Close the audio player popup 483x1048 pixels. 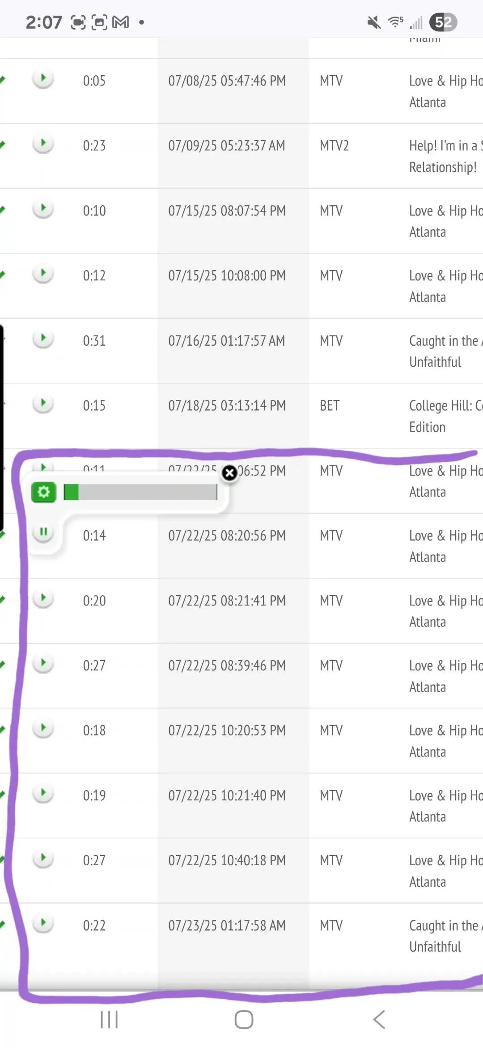[229, 473]
